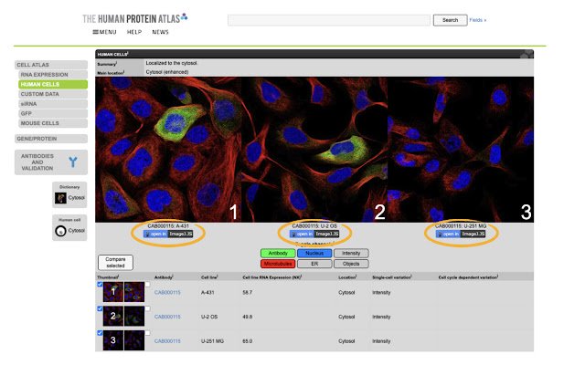
Task: Click the blue antibody Y icon
Action: (73, 162)
